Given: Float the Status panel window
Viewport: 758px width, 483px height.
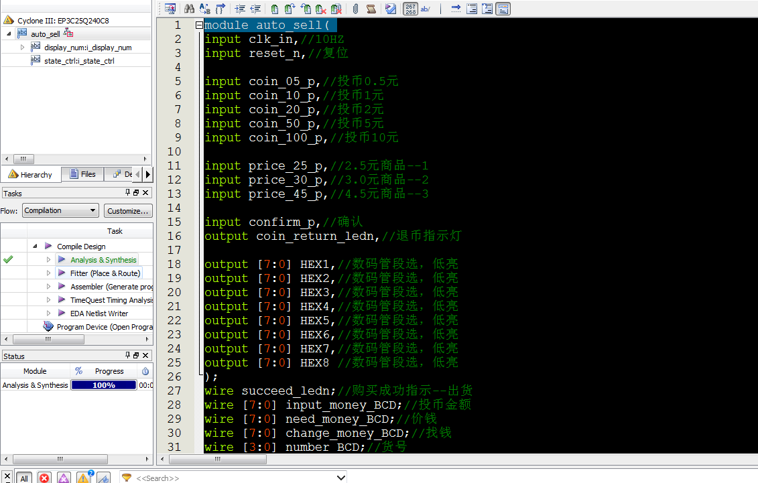Looking at the screenshot, I should (x=136, y=356).
